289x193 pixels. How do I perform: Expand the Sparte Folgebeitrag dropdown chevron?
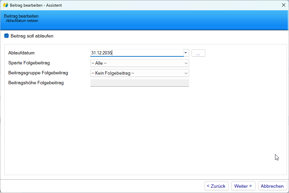coord(186,63)
